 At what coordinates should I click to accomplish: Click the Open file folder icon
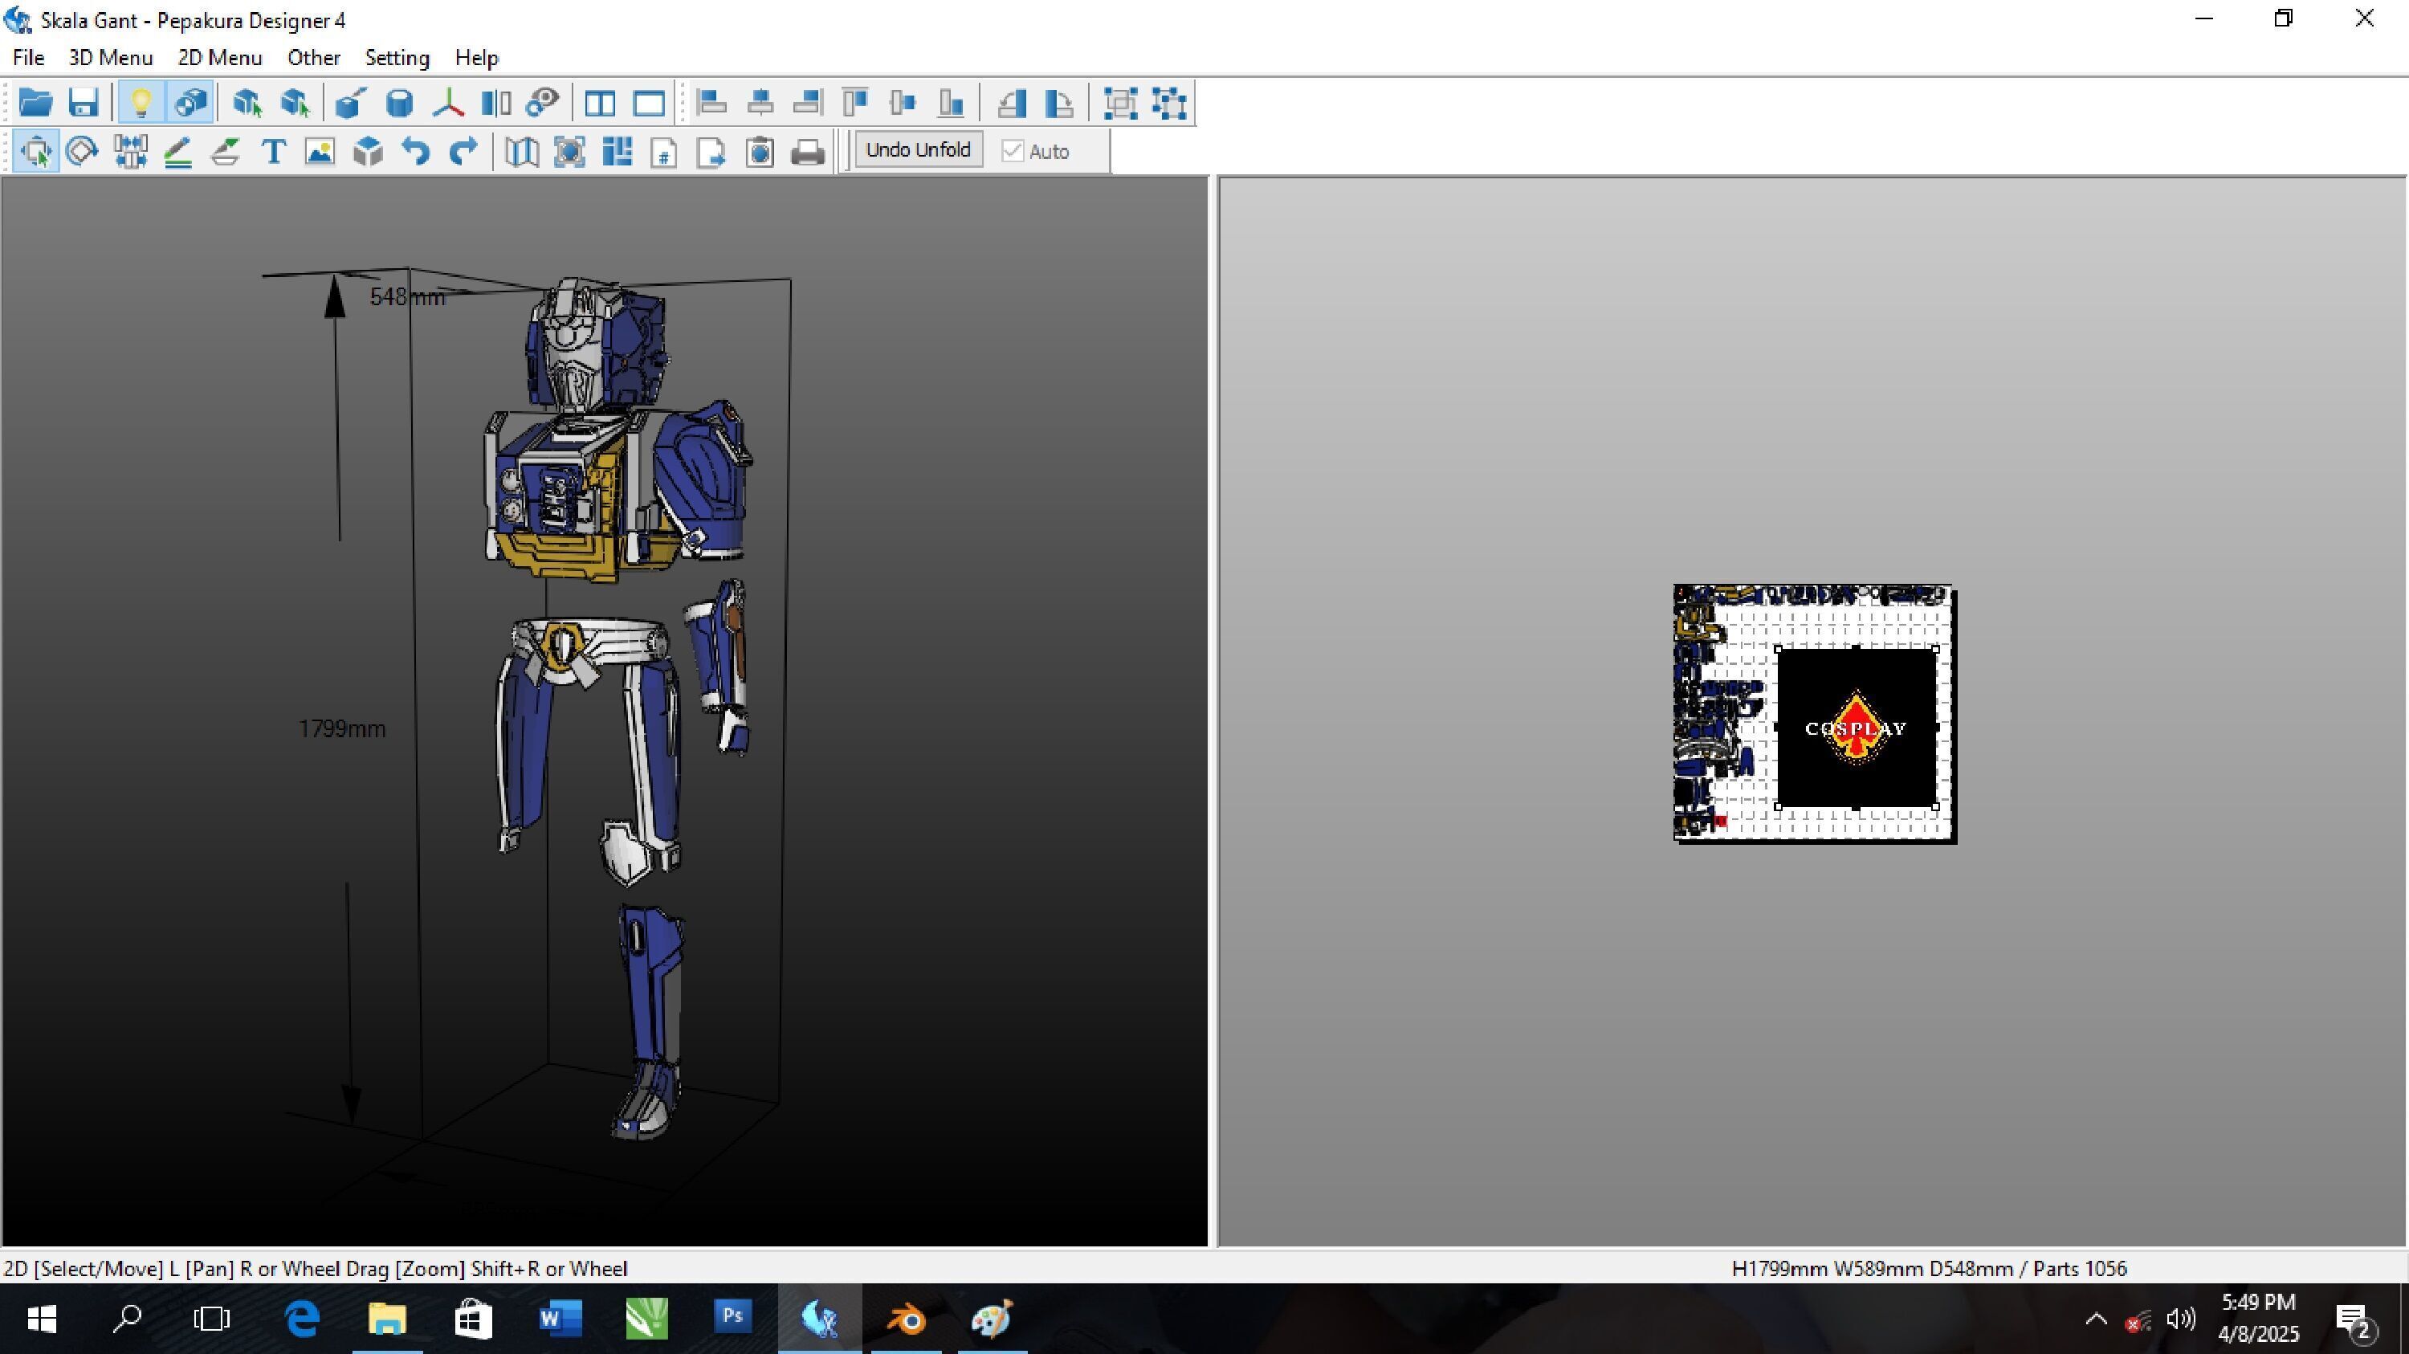click(35, 102)
